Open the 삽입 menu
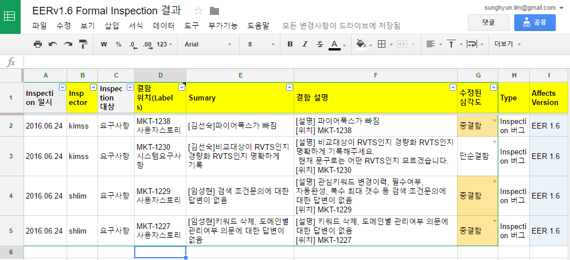The width and height of the screenshot is (570, 260). click(x=112, y=26)
